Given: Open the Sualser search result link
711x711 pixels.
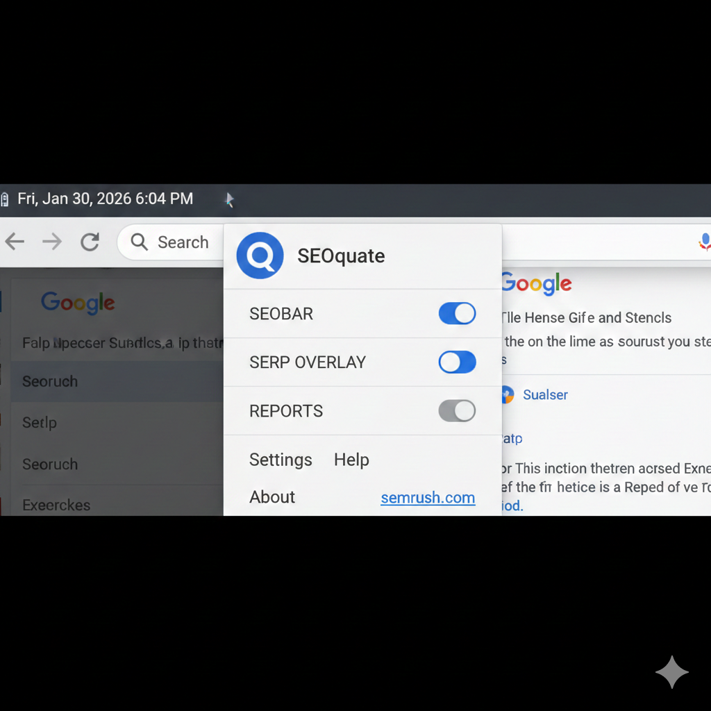Looking at the screenshot, I should [x=546, y=394].
